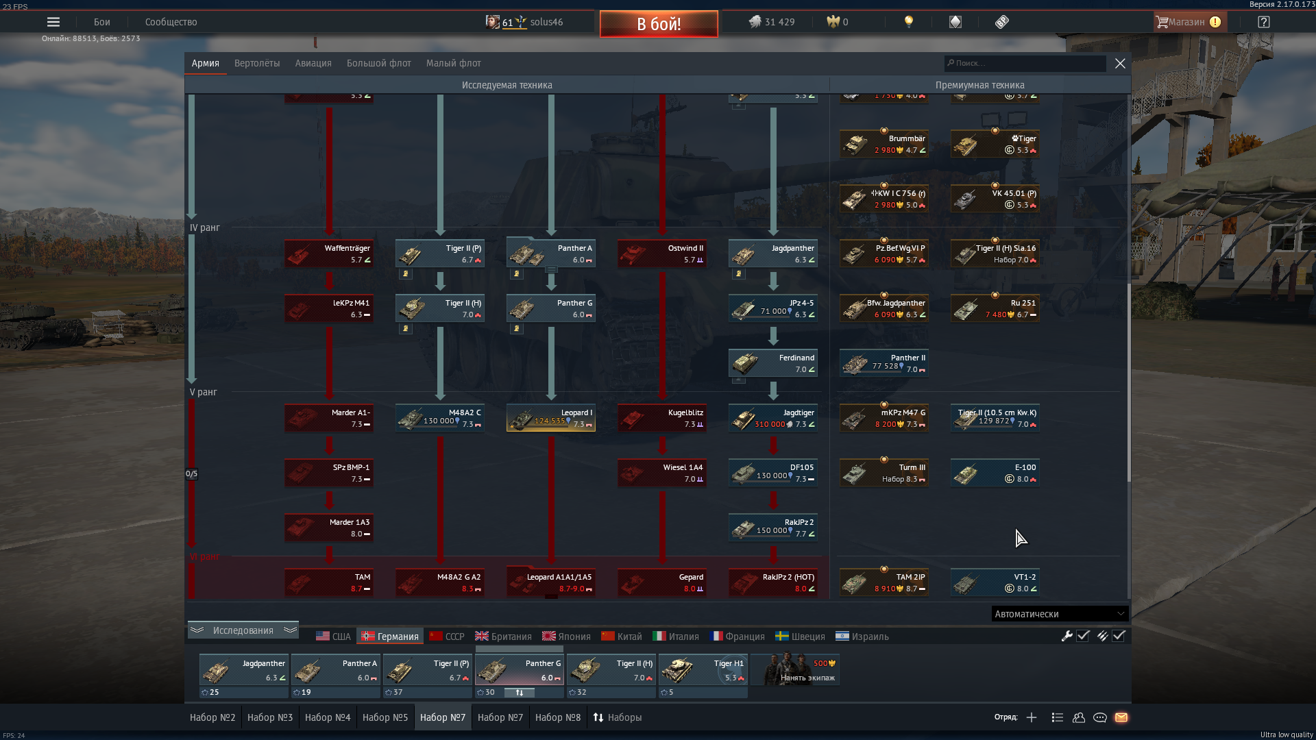Select the Израиль nation tab

coord(862,637)
